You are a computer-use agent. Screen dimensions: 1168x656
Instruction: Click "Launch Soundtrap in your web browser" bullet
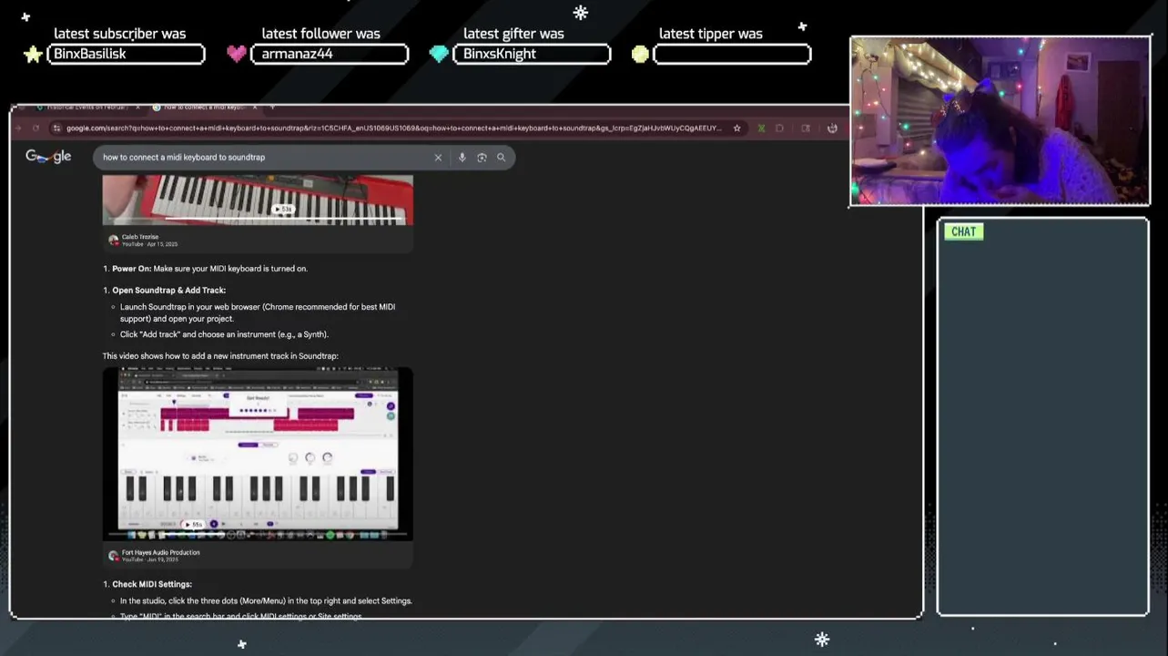258,313
